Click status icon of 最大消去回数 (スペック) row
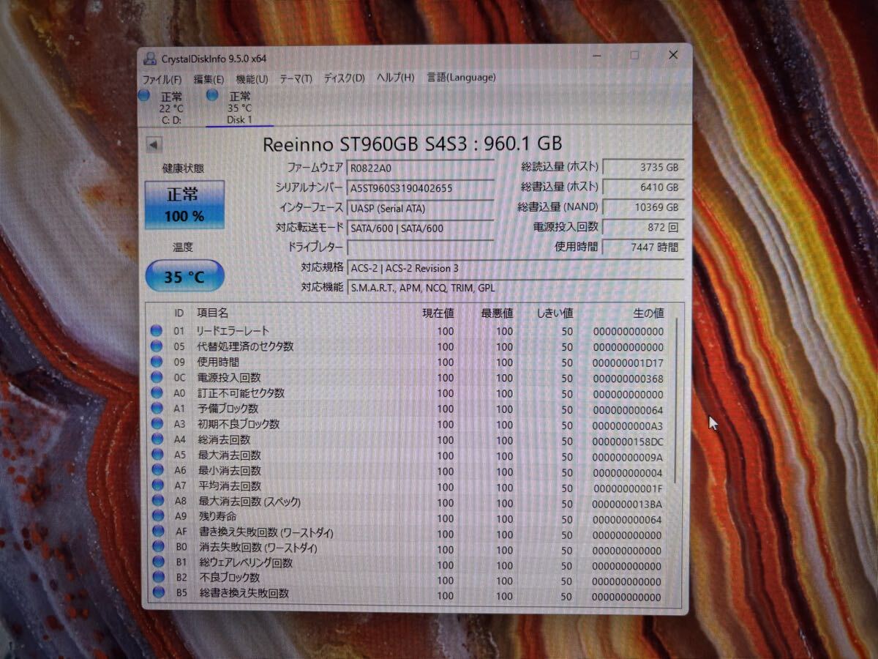 click(x=158, y=501)
